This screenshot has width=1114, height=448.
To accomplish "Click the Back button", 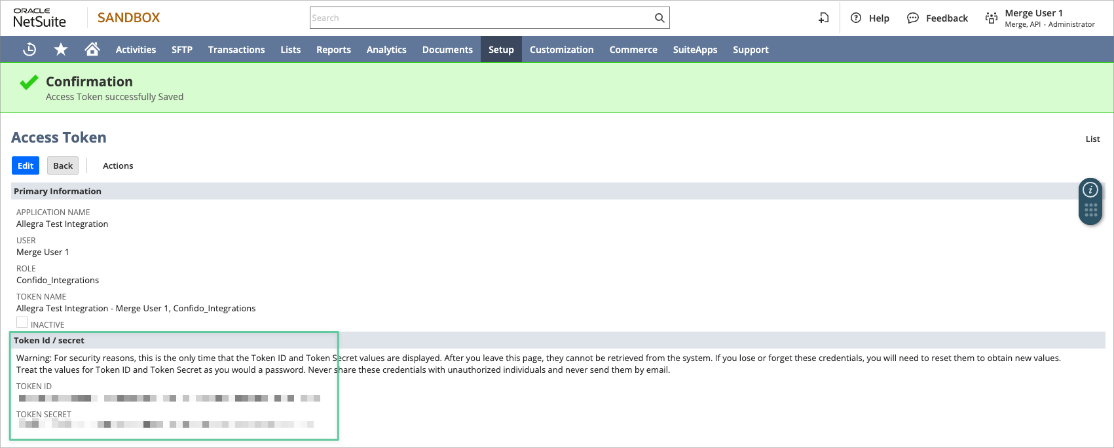I will [63, 165].
